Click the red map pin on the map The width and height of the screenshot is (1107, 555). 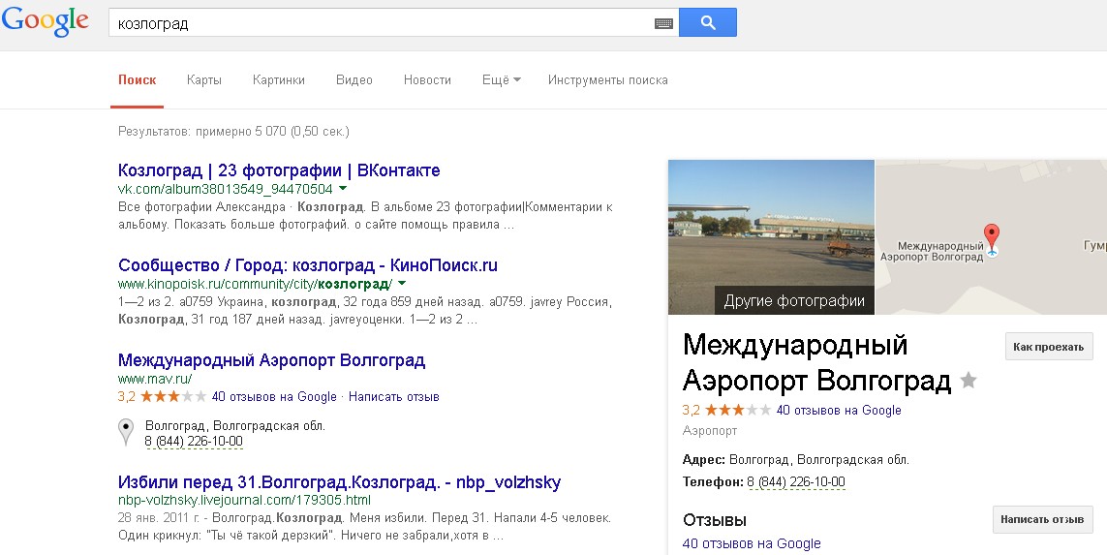(992, 238)
